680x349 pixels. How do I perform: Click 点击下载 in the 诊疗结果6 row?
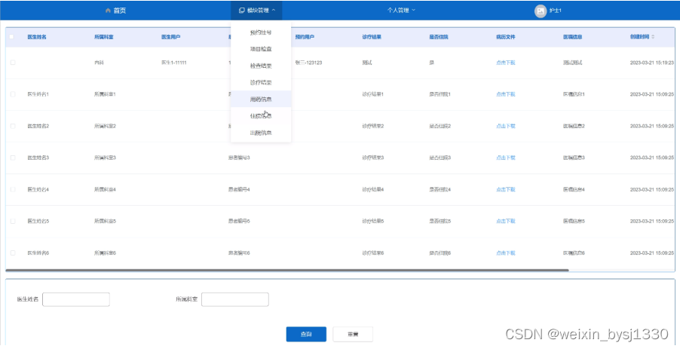[x=506, y=253]
